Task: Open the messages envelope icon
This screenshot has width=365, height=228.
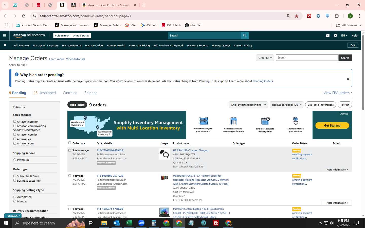Action: (328, 35)
